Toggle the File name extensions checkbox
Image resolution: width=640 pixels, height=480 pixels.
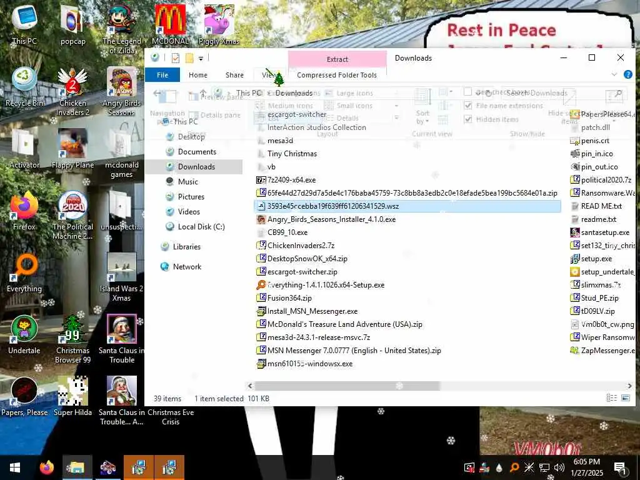(468, 106)
